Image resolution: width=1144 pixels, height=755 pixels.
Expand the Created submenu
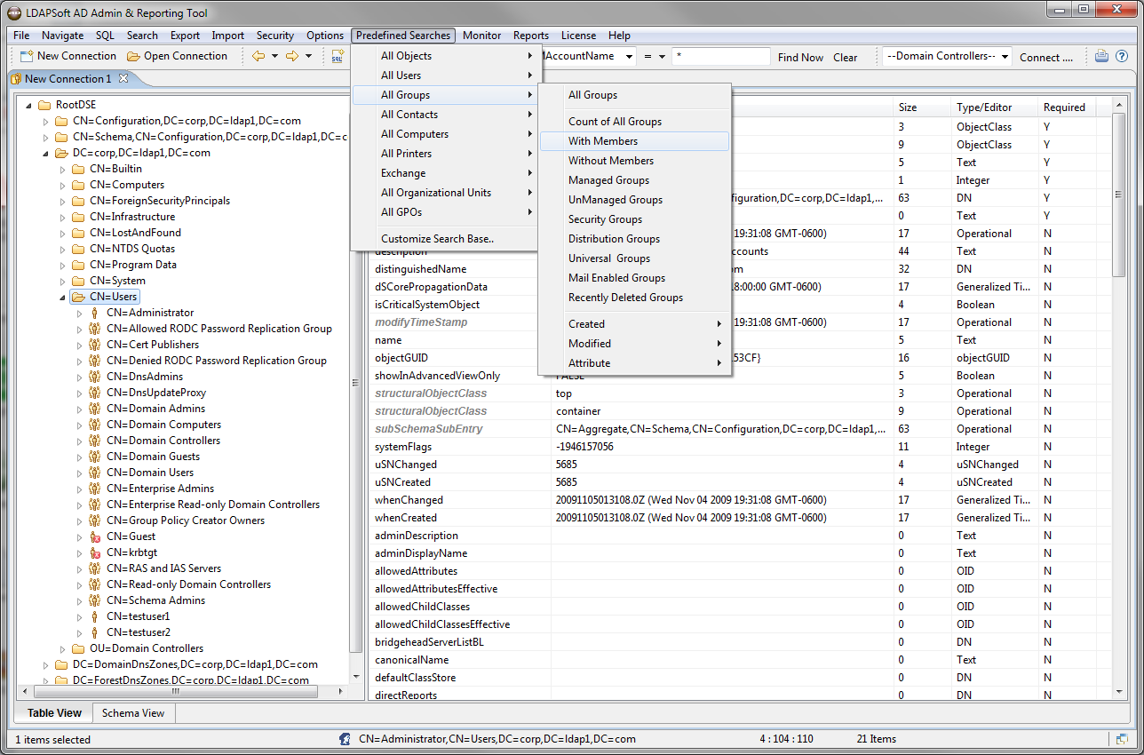tap(634, 324)
